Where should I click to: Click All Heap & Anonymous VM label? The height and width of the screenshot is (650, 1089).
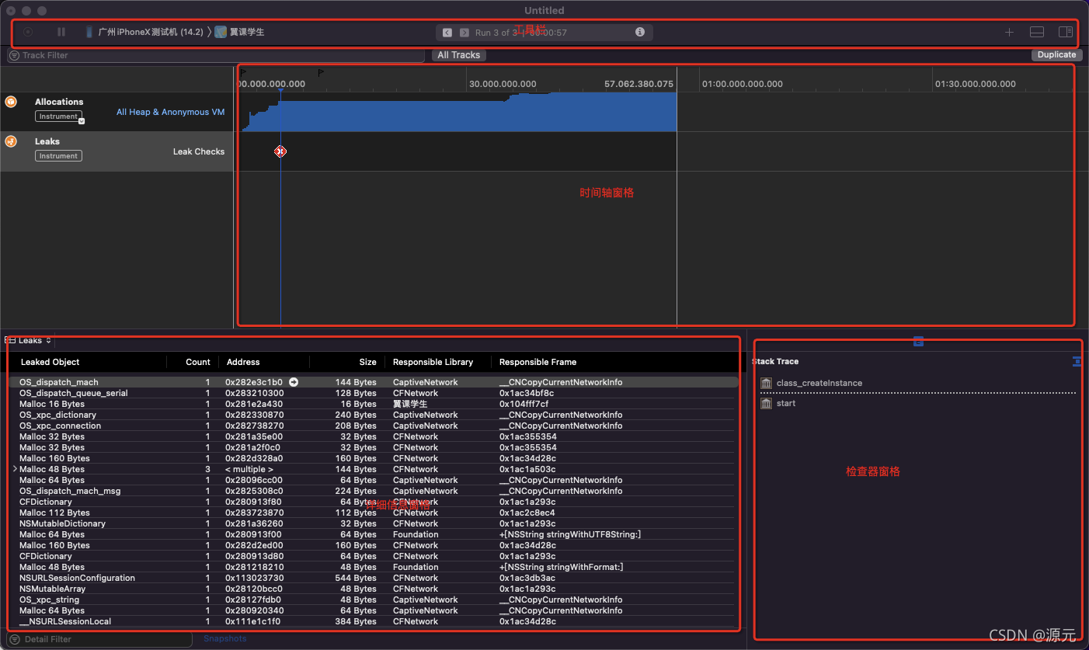coord(170,112)
